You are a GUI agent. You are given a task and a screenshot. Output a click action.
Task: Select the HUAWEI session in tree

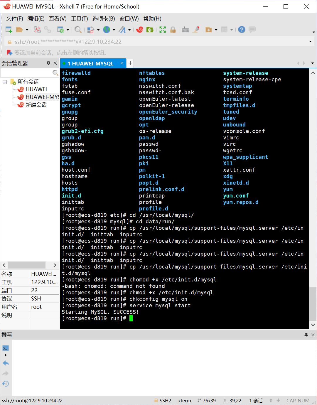36,89
